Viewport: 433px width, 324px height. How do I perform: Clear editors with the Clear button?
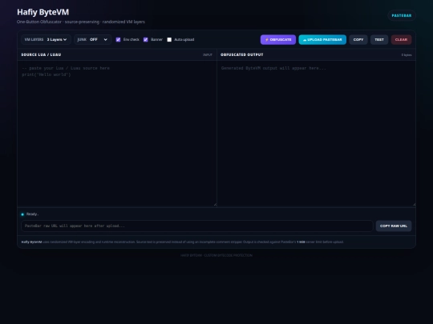pyautogui.click(x=401, y=40)
